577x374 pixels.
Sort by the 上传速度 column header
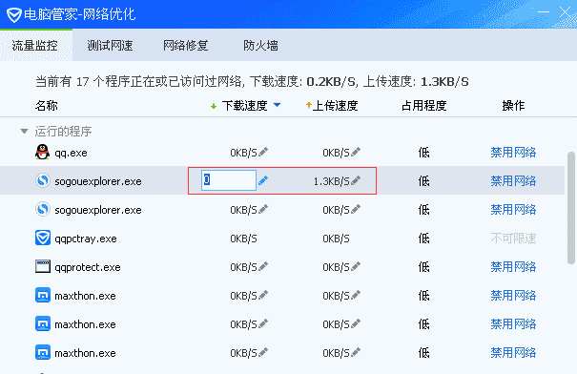[x=336, y=106]
